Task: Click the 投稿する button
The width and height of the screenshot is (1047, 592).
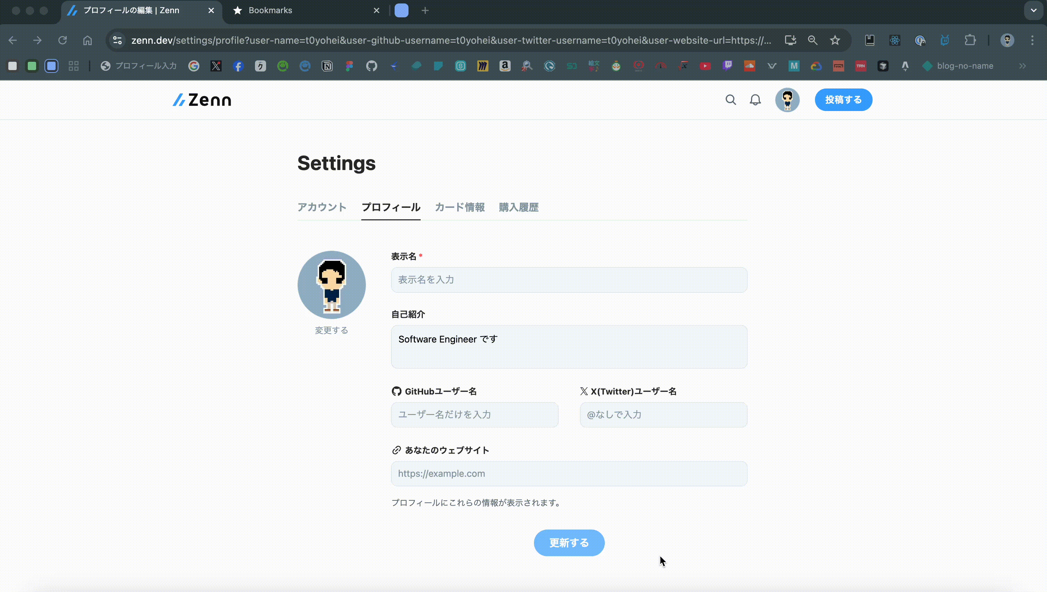Action: [843, 100]
